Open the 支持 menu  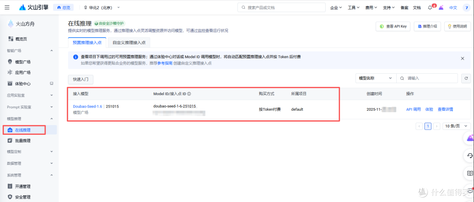pos(389,8)
